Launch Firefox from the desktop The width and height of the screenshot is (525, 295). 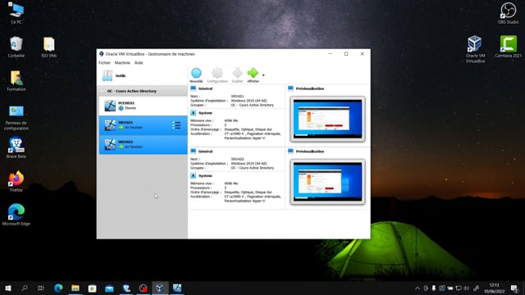coord(16,181)
